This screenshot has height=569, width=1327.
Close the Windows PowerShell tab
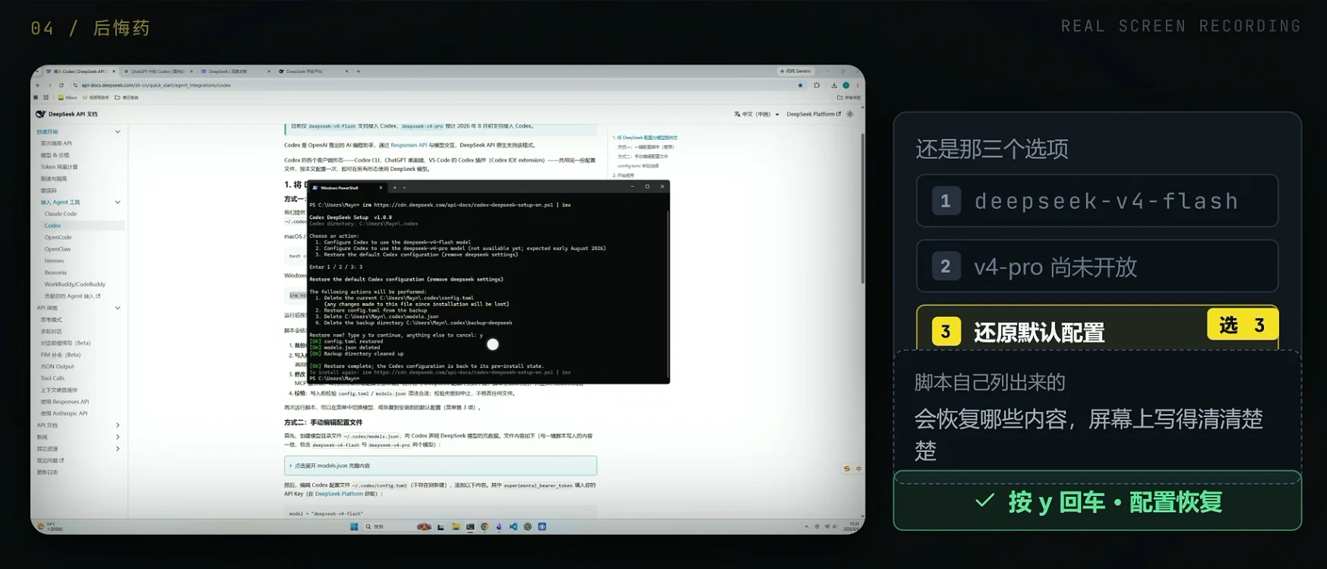click(x=381, y=188)
